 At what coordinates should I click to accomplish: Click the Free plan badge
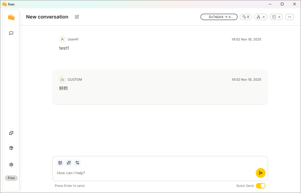click(11, 178)
